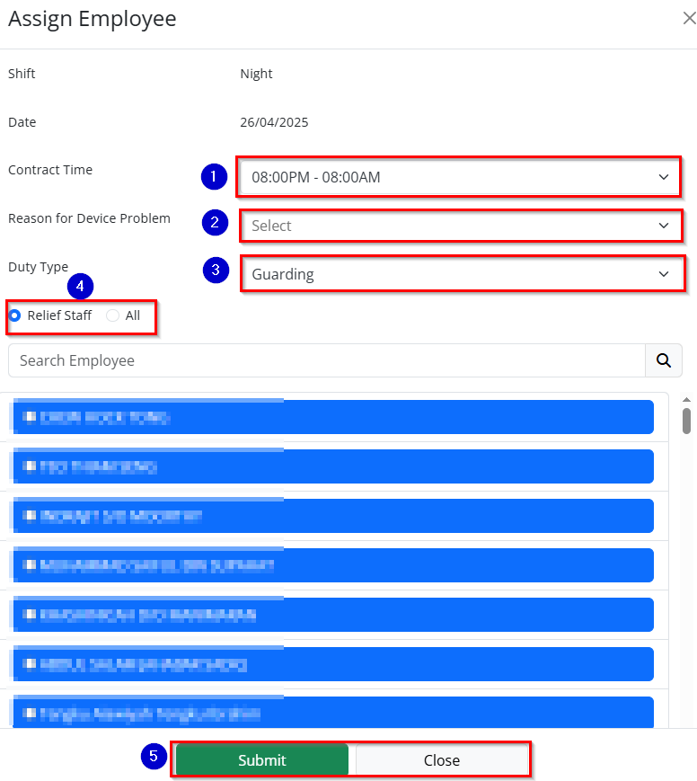
Task: Switch the staff filter to All
Action: pyautogui.click(x=112, y=315)
